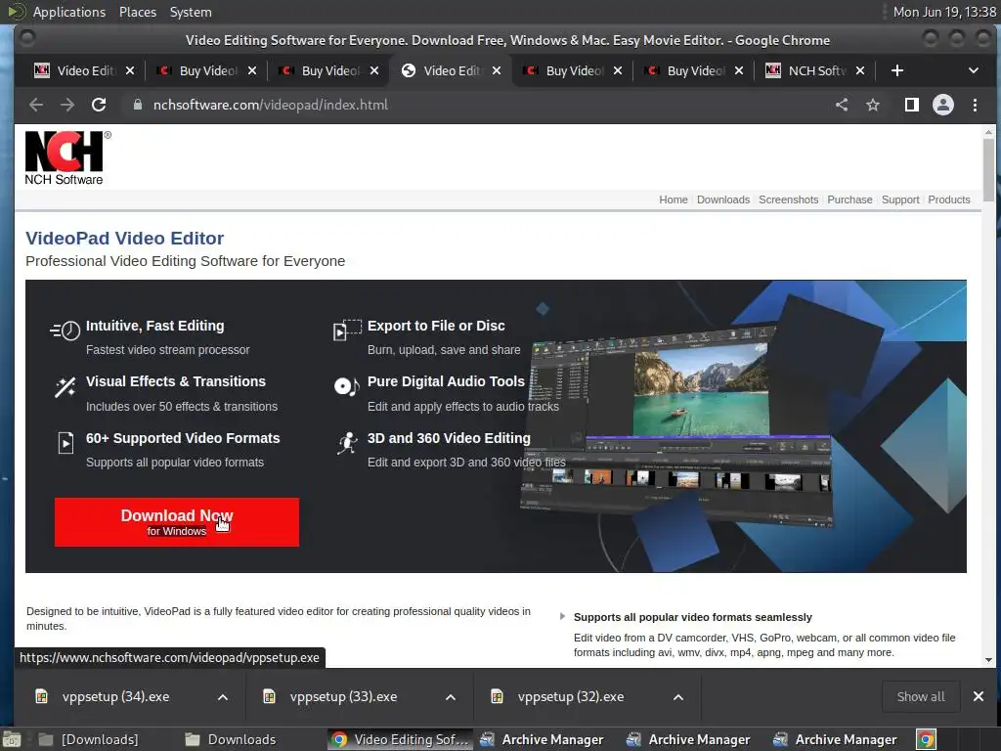Screen dimensions: 1001x751
Task: Open the Downloads navigation link
Action: coord(723,199)
